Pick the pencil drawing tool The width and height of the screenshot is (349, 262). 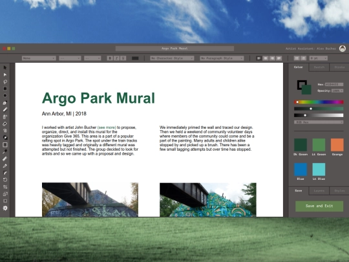[x=5, y=109]
